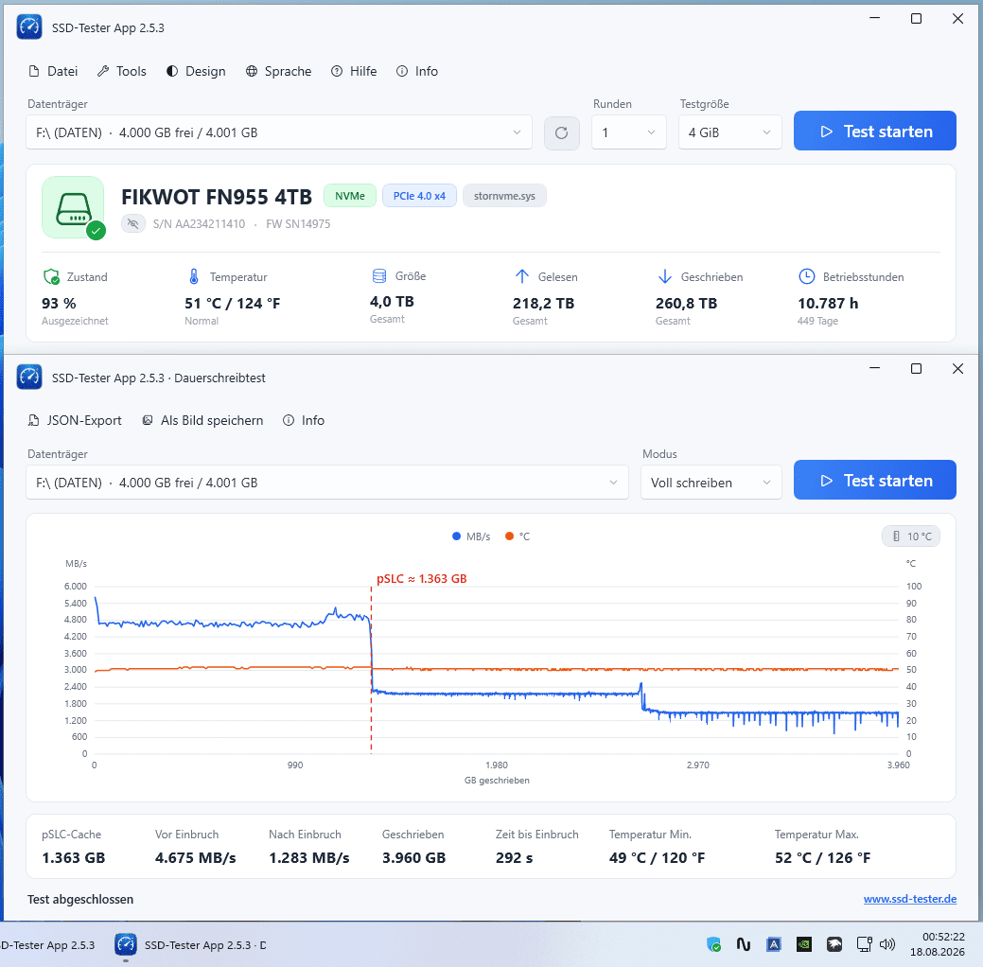
Task: Expand the Datenträger dropdown in main window
Action: tap(279, 132)
